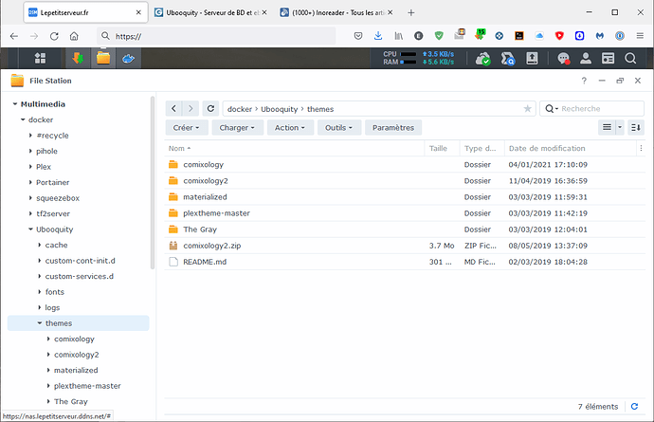Expand the Plex tree folder
This screenshot has width=654, height=422.
(x=30, y=167)
